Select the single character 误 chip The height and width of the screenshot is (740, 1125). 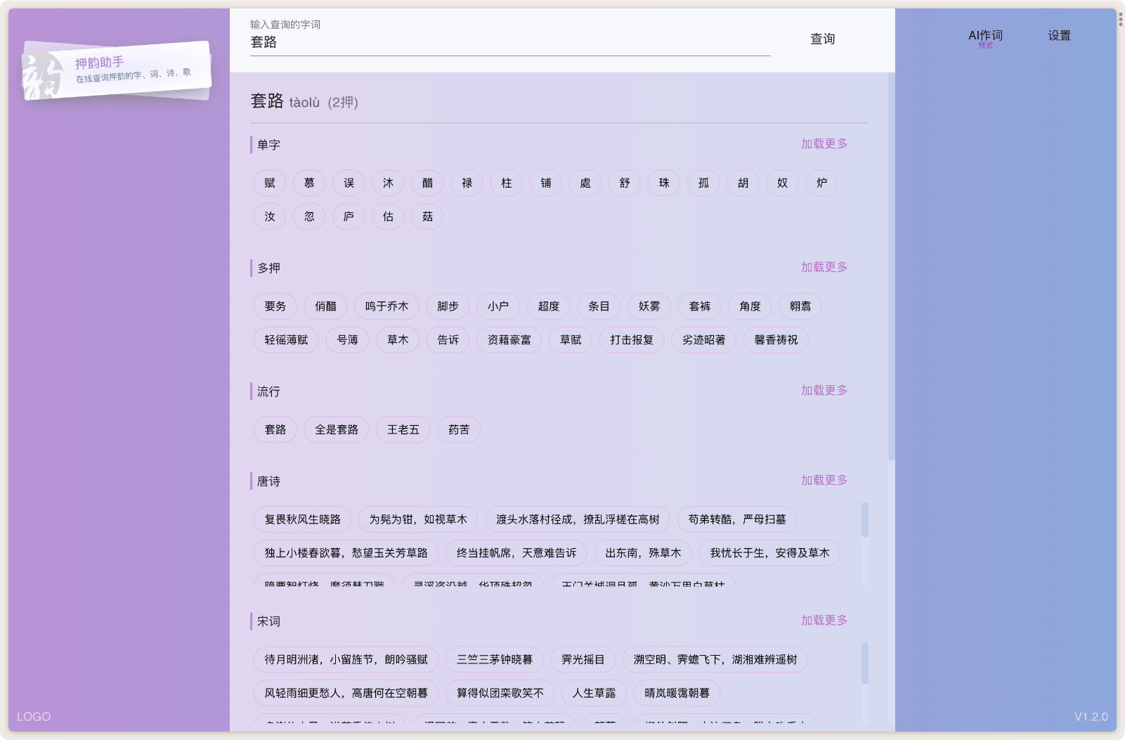[x=349, y=183]
